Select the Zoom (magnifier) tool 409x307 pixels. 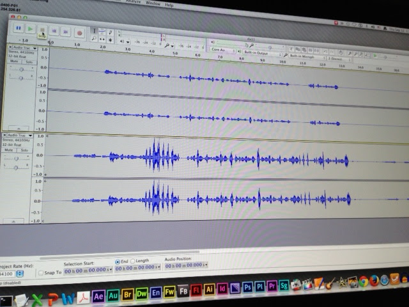94,38
